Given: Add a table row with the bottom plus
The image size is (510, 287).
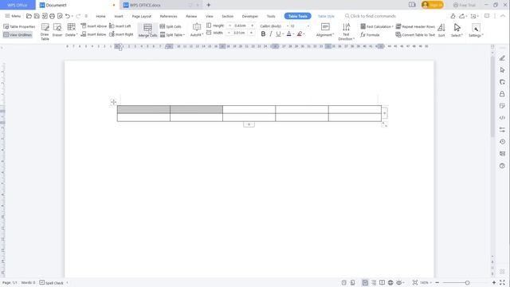Looking at the screenshot, I should (249, 124).
